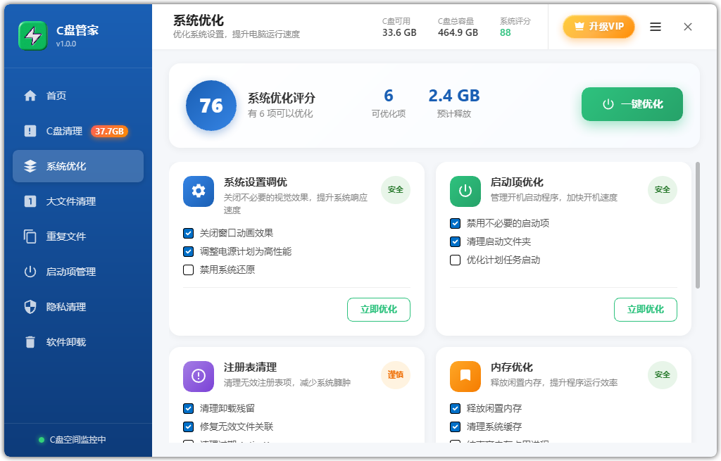The height and width of the screenshot is (461, 721).
Task: Click the orange bookmark icon of 内存优化
Action: coord(465,376)
